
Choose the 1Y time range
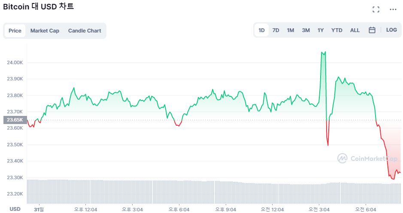(x=321, y=30)
